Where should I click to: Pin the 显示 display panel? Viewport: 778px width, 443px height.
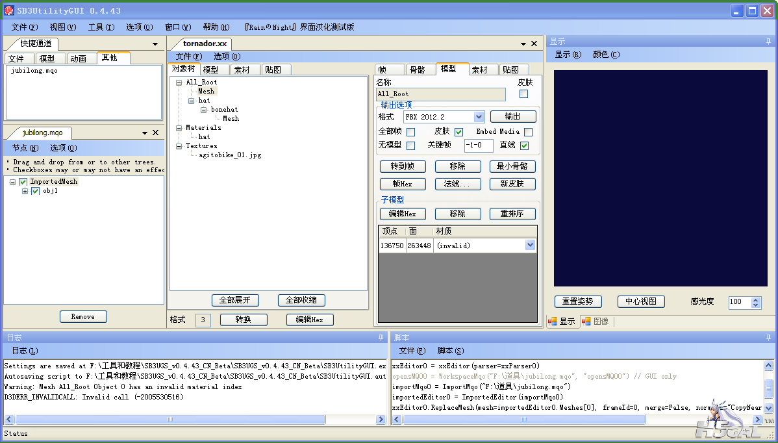coord(768,41)
